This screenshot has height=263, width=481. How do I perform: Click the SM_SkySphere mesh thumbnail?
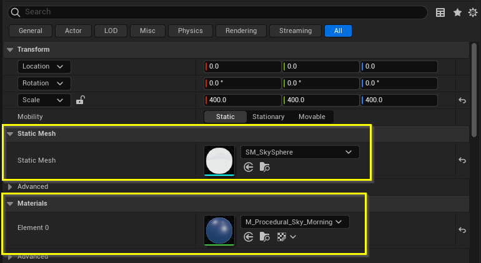pos(219,160)
